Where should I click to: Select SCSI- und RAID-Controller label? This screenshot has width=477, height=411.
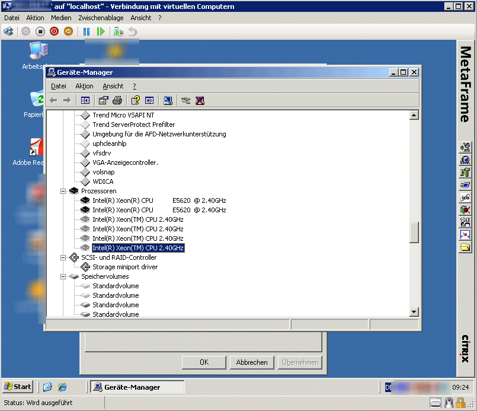point(119,257)
